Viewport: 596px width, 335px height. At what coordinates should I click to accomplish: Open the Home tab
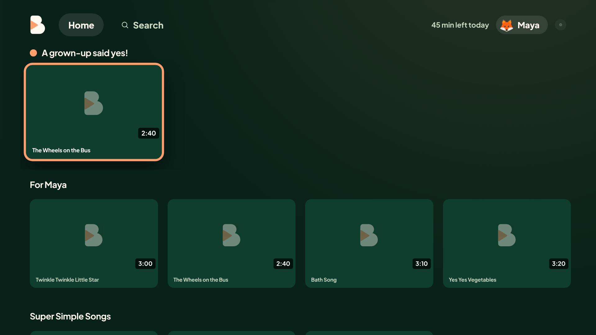tap(81, 25)
